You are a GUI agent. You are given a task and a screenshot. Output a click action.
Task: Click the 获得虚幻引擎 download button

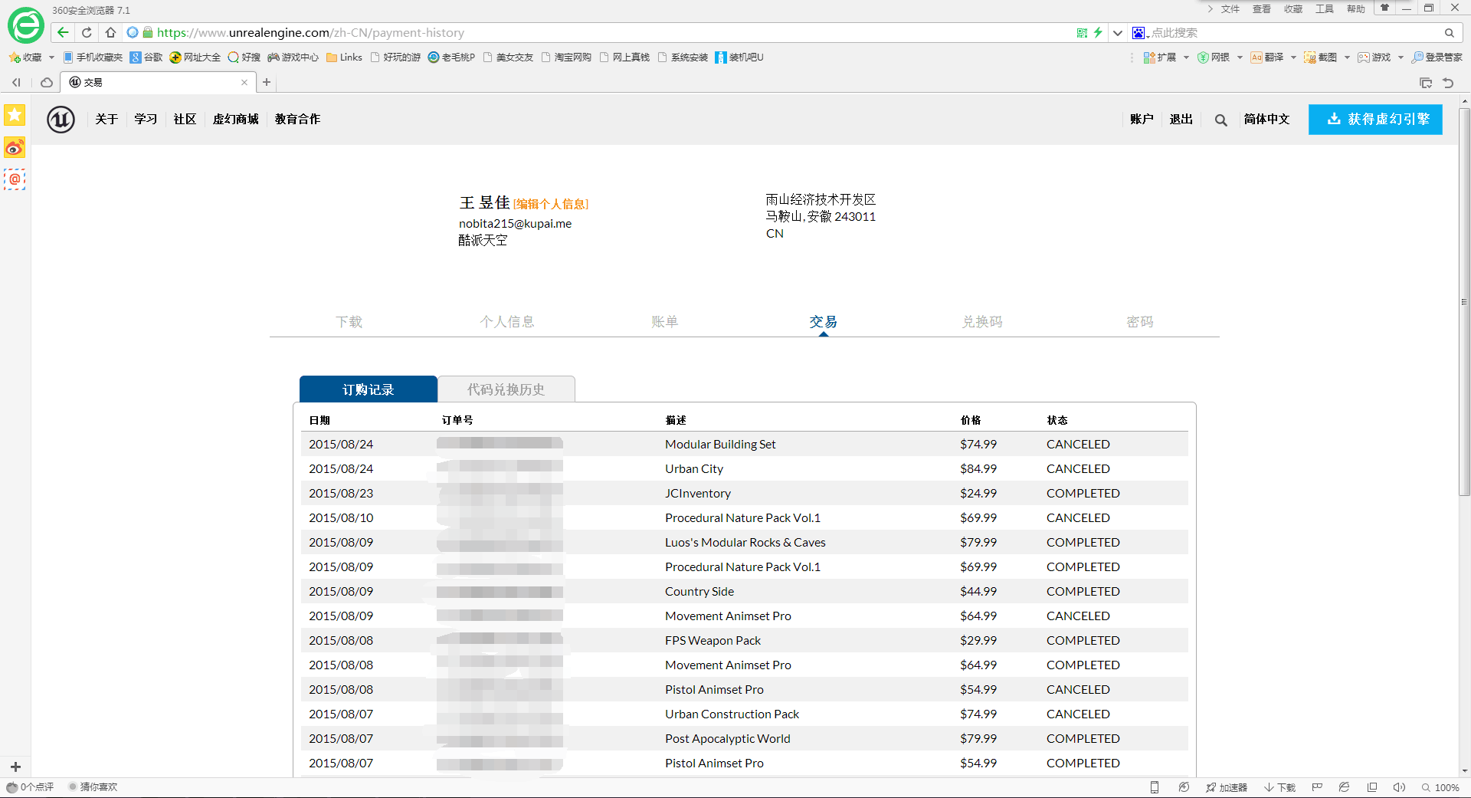click(1375, 120)
